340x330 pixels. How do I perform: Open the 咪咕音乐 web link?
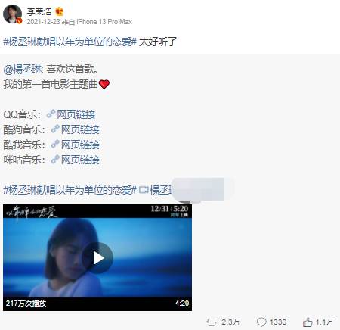click(80, 160)
